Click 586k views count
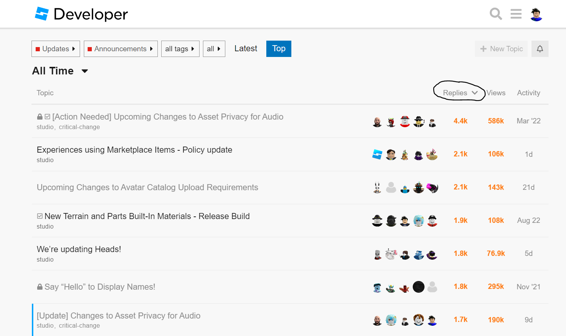 click(496, 121)
